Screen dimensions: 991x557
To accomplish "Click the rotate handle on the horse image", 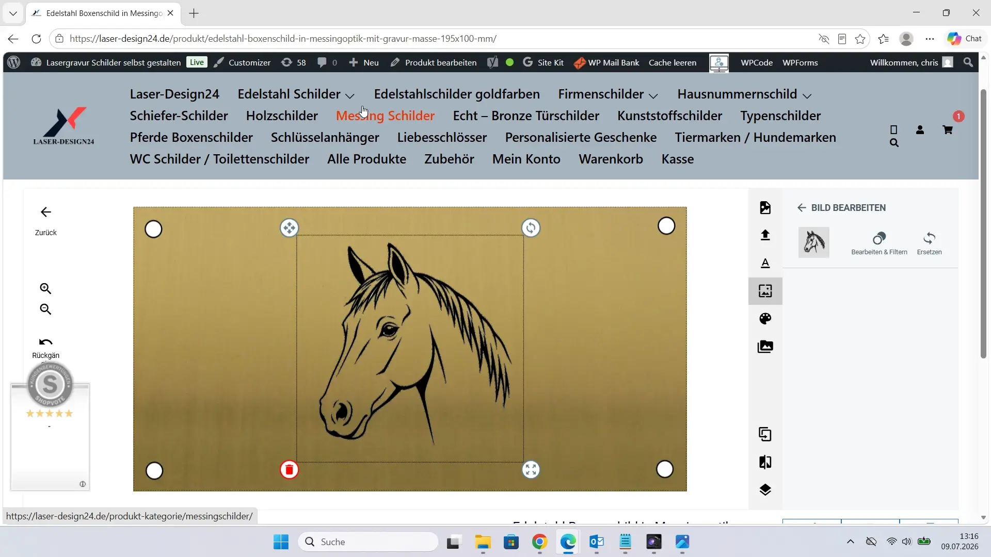I will (531, 227).
